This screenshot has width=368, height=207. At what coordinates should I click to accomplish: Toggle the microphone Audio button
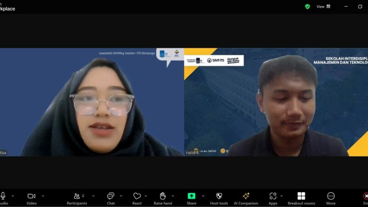(3, 196)
